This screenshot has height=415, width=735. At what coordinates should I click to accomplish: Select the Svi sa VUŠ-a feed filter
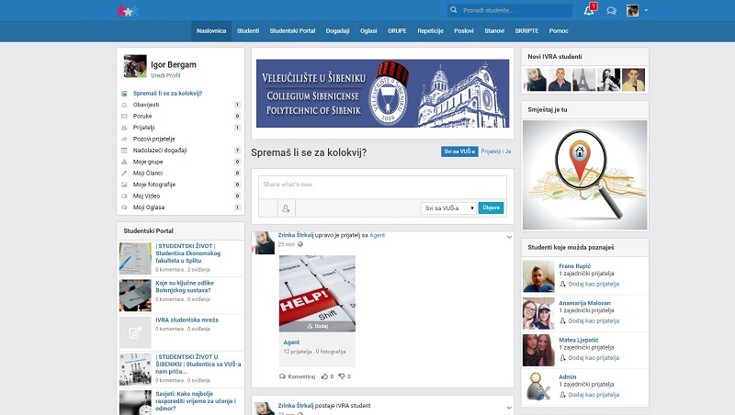(x=458, y=151)
